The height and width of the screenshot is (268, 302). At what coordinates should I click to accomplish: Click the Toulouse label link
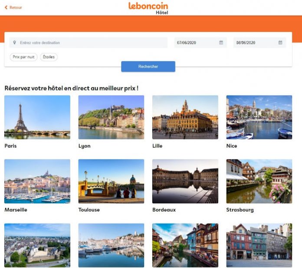[x=89, y=210]
